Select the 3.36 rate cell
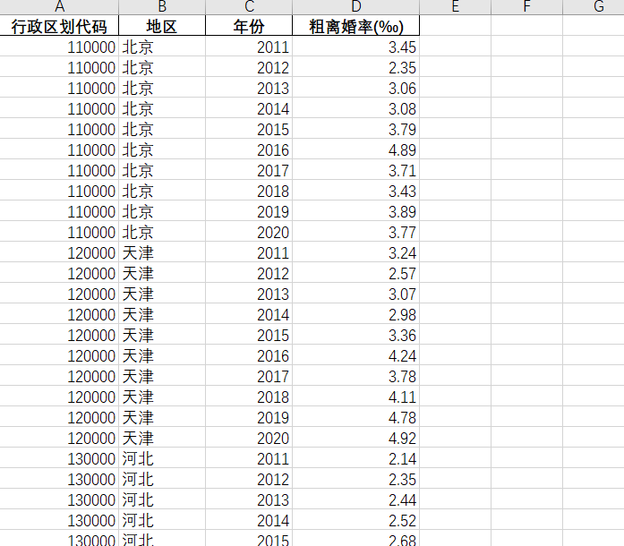The height and width of the screenshot is (546, 624). (355, 336)
